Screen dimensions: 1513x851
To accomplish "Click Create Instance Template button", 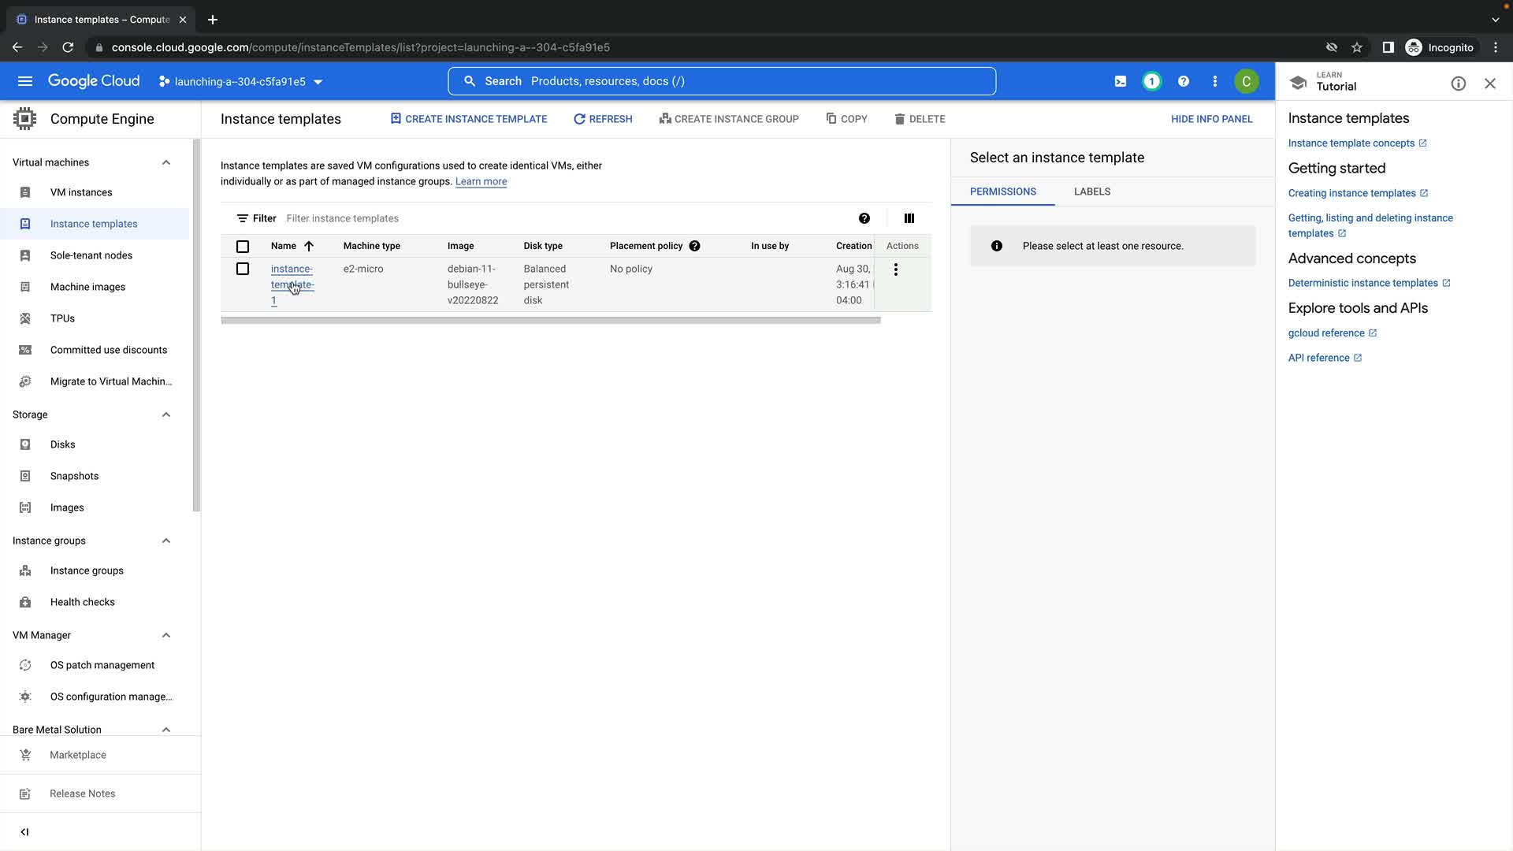I will tap(469, 119).
